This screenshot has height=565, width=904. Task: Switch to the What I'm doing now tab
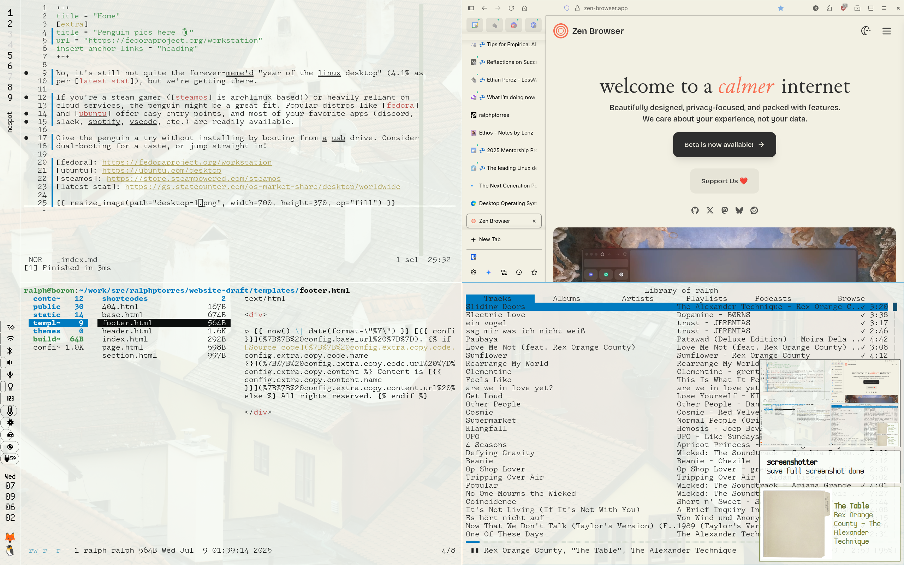click(x=504, y=97)
